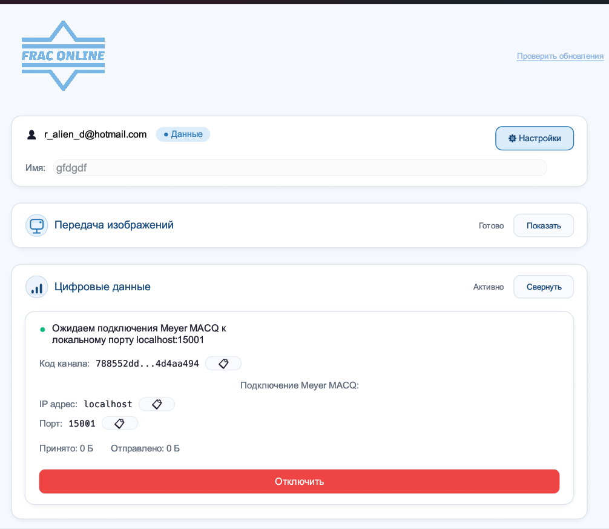Open Настройки with the gear button
The height and width of the screenshot is (529, 609).
(535, 138)
